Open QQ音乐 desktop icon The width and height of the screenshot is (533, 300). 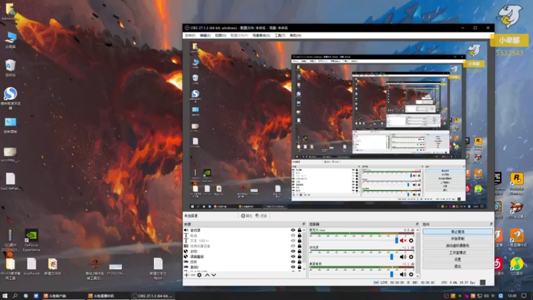click(x=517, y=266)
